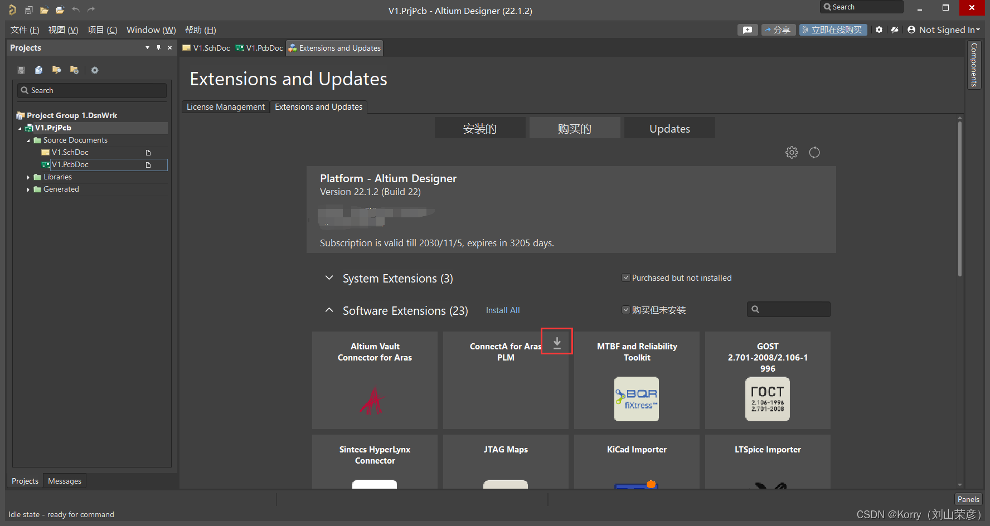
Task: Click the Redo arrow icon
Action: [x=91, y=9]
